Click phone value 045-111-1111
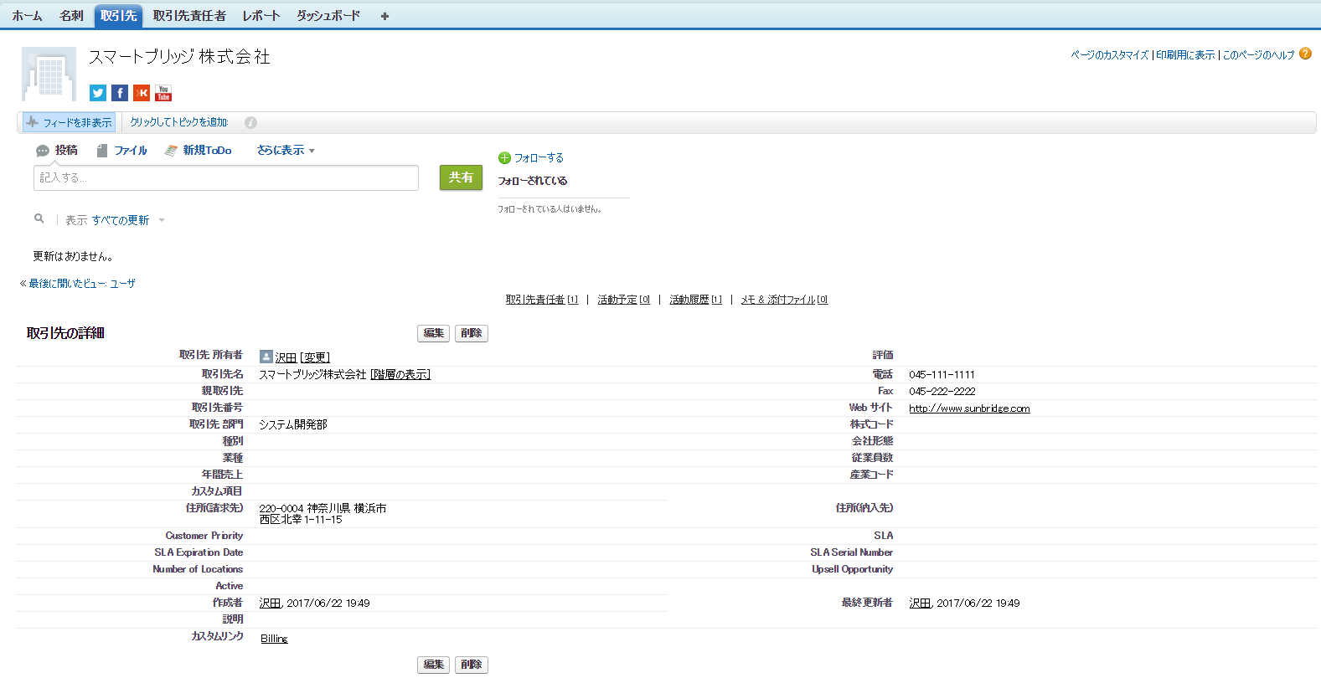 [x=942, y=374]
